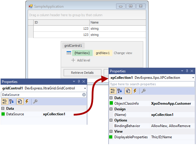Maximize the SampleApplication window
The height and width of the screenshot is (145, 196).
(131, 6)
